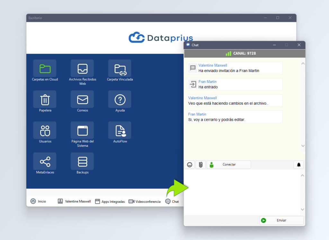Toggle the notification bell in Chat
This screenshot has width=329, height=240.
coord(299,165)
